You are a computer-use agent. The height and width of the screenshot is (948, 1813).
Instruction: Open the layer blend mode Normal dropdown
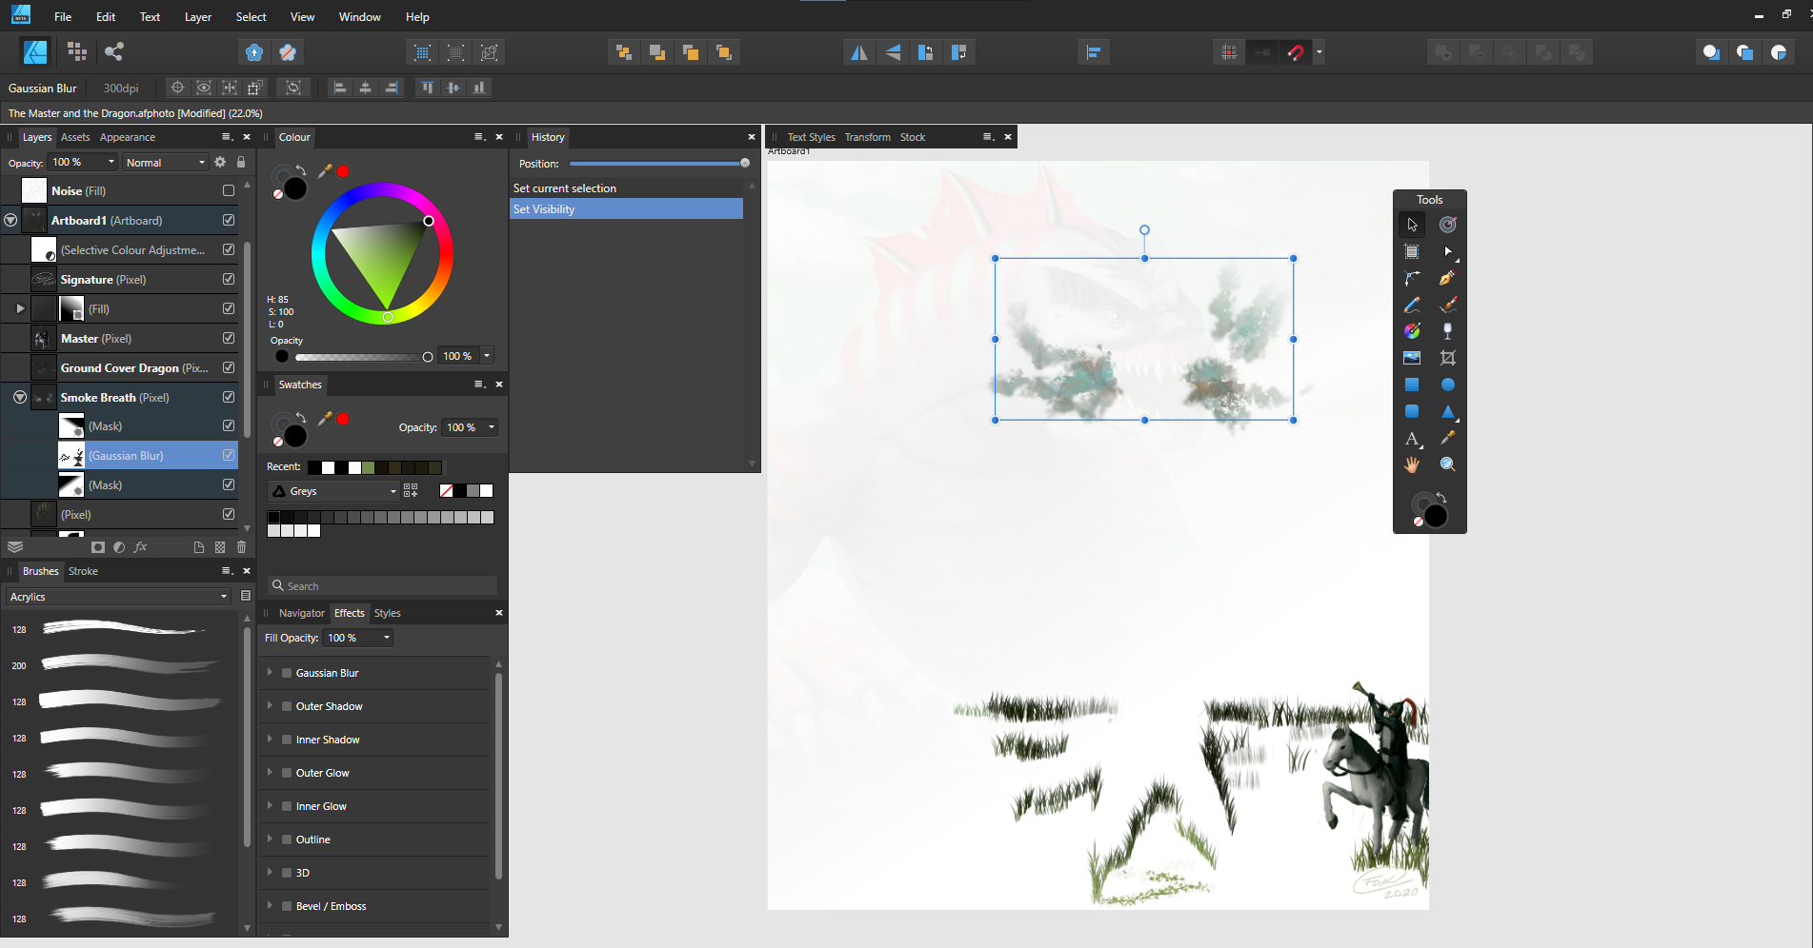tap(166, 163)
